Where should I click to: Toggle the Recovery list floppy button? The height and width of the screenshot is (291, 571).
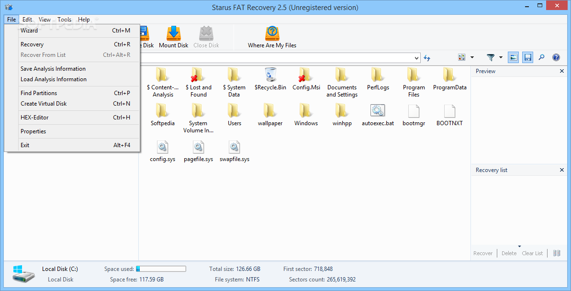pyautogui.click(x=527, y=57)
